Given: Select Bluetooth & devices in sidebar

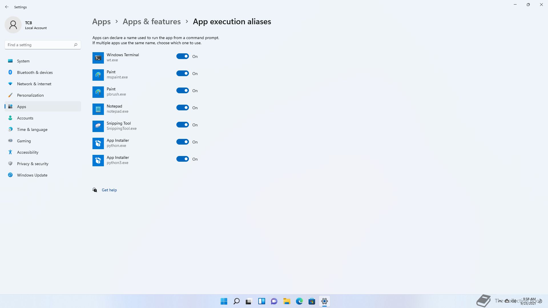Looking at the screenshot, I should coord(35,72).
